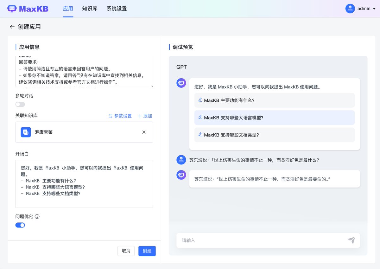This screenshot has height=269, width=380.
Task: Select the question MaxKB 支持哪些大语言模型?
Action: [275, 118]
